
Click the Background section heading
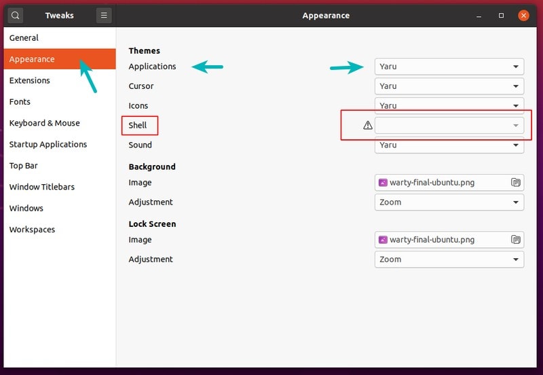point(152,166)
